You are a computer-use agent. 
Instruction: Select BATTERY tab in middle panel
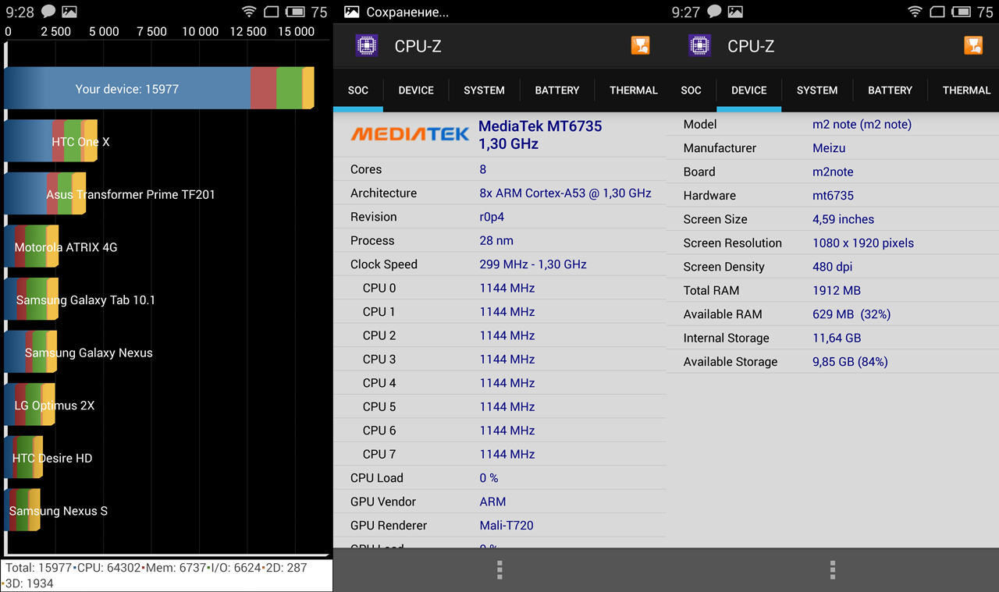[x=557, y=90]
